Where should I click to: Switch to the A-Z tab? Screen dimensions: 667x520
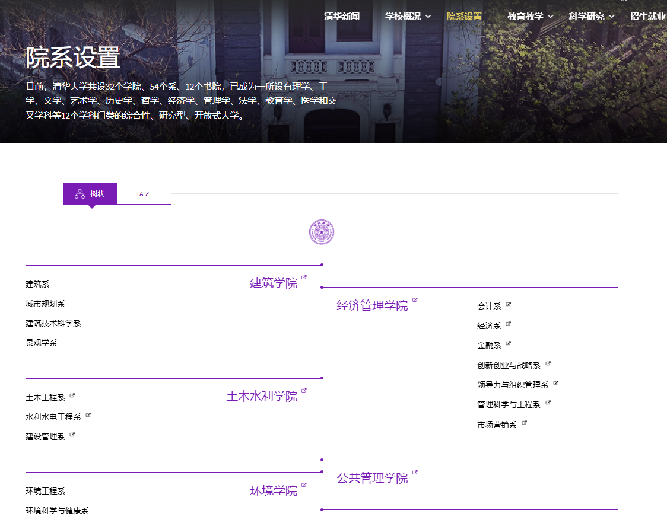coord(144,194)
